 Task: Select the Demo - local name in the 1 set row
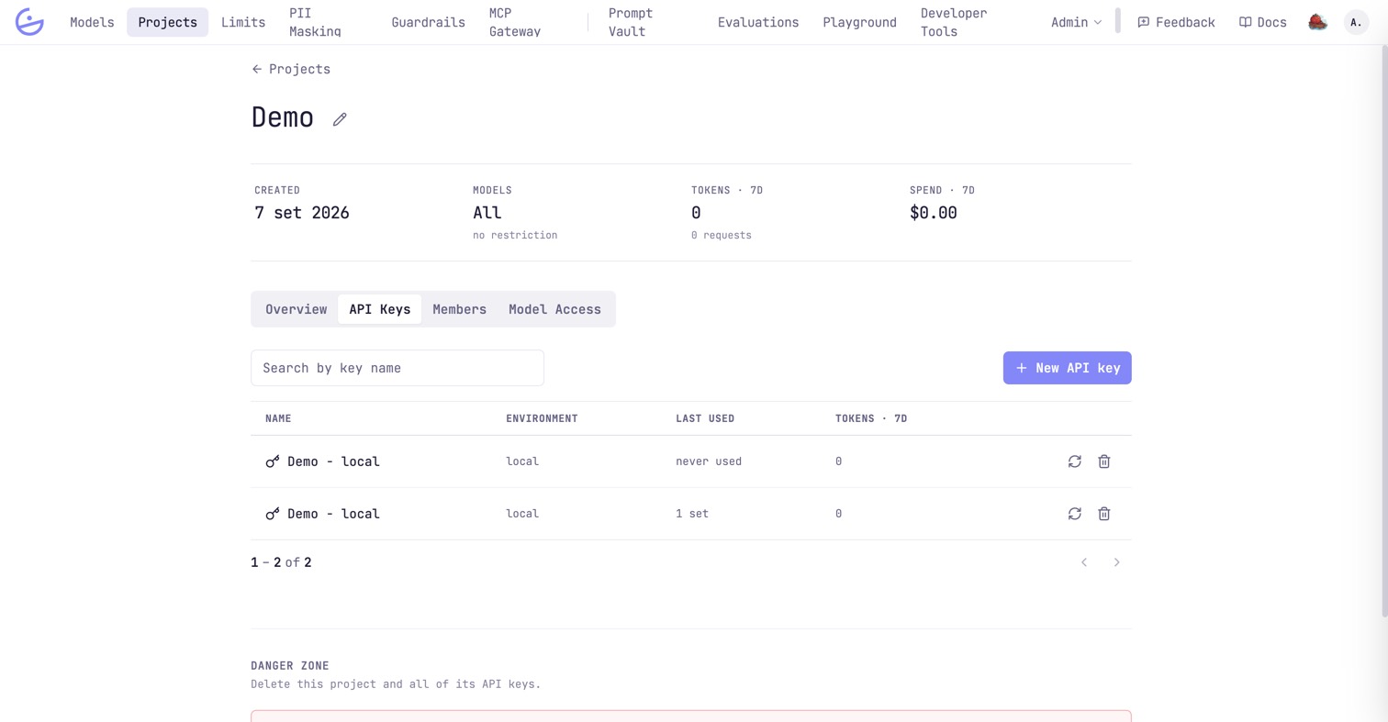[333, 514]
